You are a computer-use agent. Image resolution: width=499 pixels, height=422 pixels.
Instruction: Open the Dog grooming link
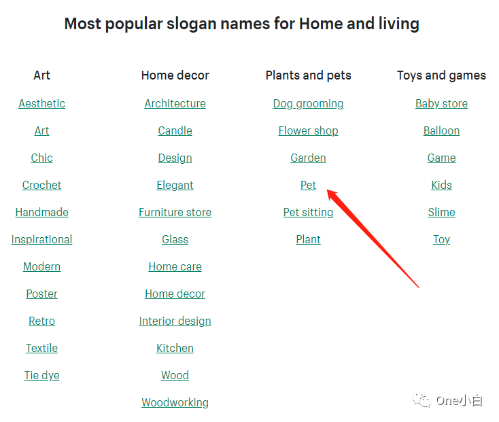click(308, 103)
